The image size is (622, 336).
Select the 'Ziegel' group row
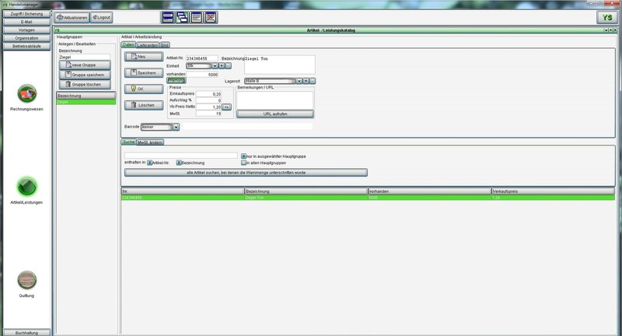(86, 102)
